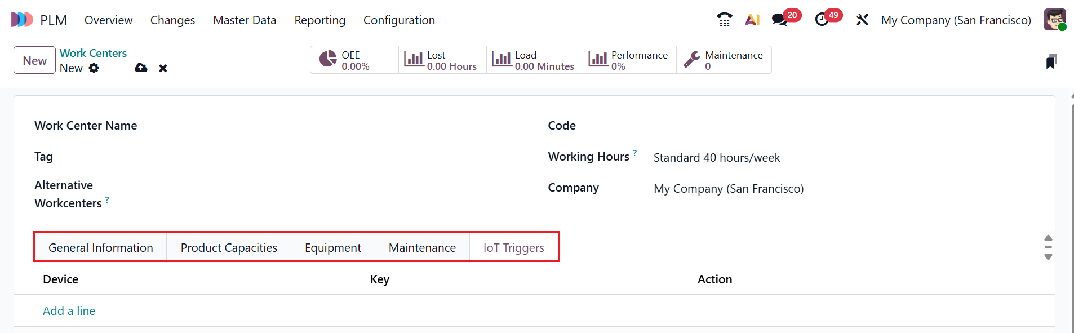
Task: Open the developer tools wrench icon
Action: pos(863,19)
